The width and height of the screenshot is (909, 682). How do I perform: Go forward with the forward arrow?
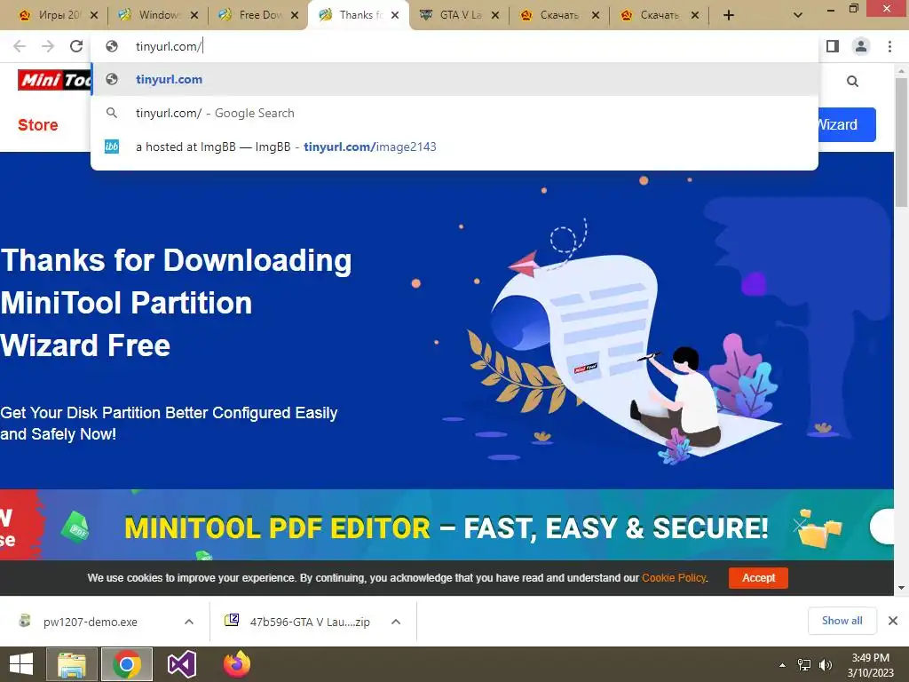pos(48,46)
